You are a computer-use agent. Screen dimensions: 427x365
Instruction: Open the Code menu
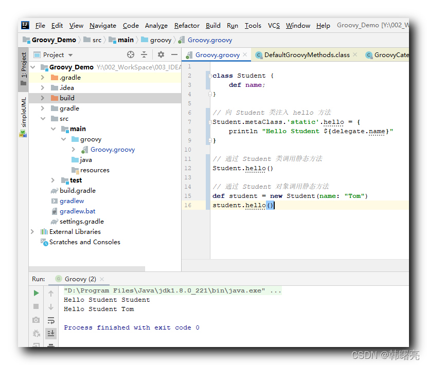pos(131,26)
